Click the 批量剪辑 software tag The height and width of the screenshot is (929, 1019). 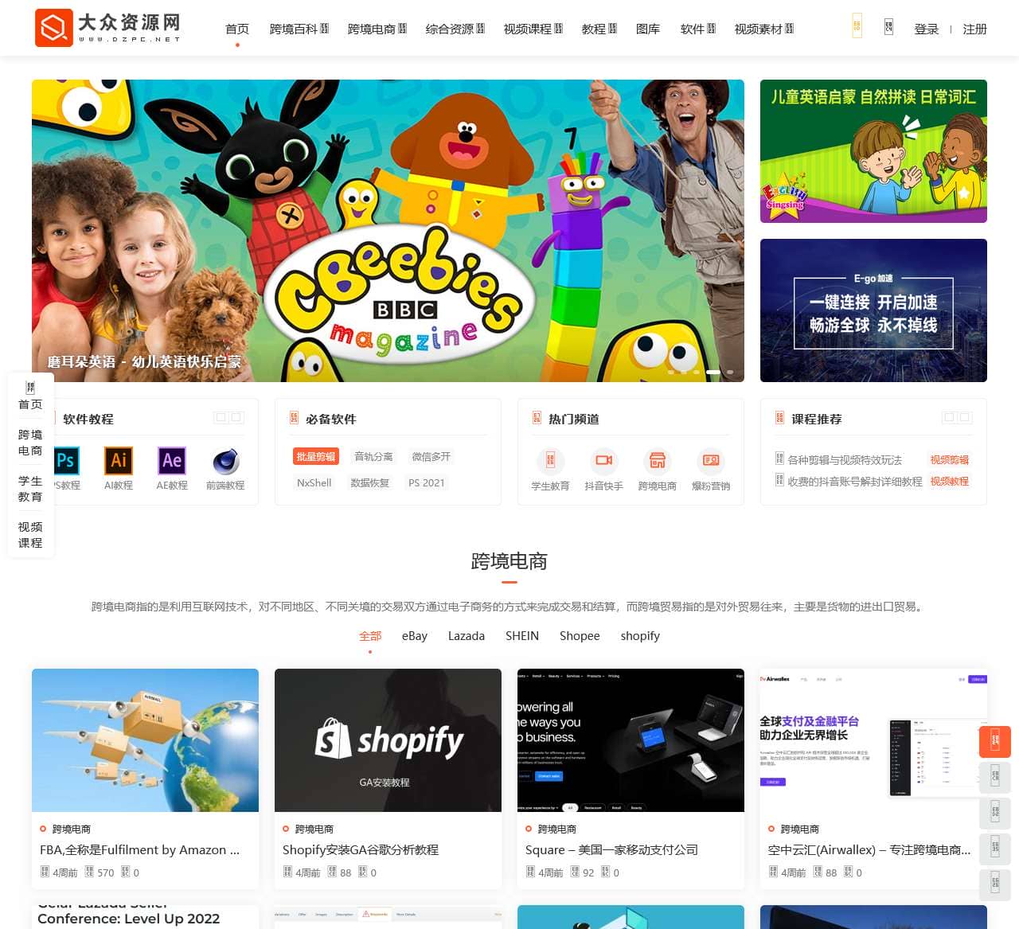(x=316, y=456)
